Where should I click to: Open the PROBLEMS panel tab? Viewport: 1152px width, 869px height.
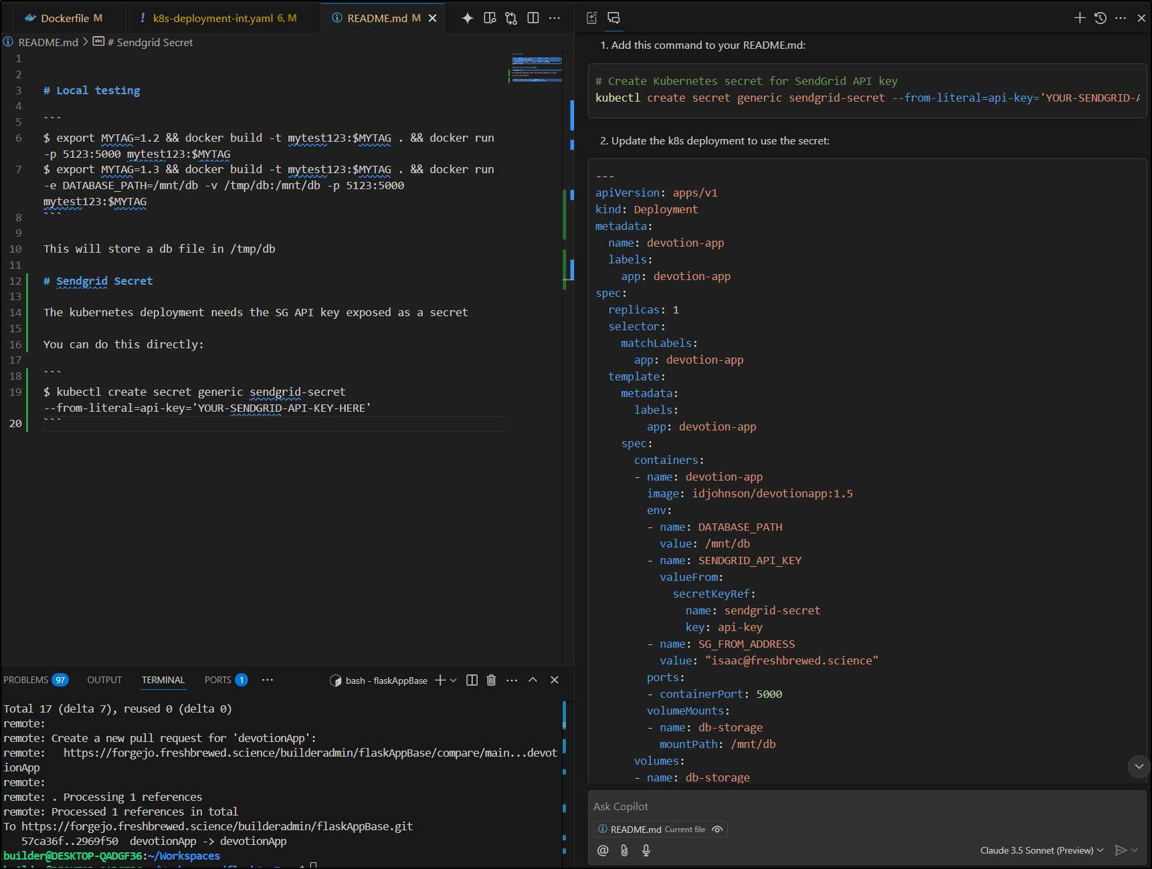(x=35, y=680)
